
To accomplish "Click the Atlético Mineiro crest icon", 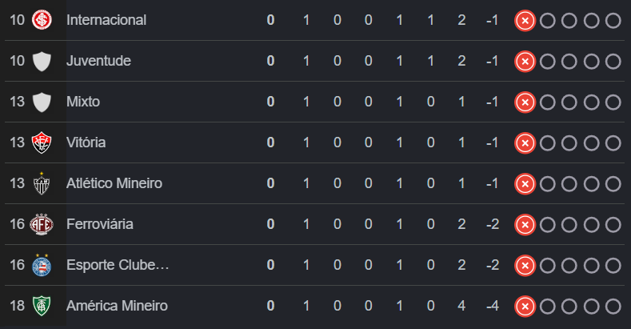I will (x=42, y=183).
